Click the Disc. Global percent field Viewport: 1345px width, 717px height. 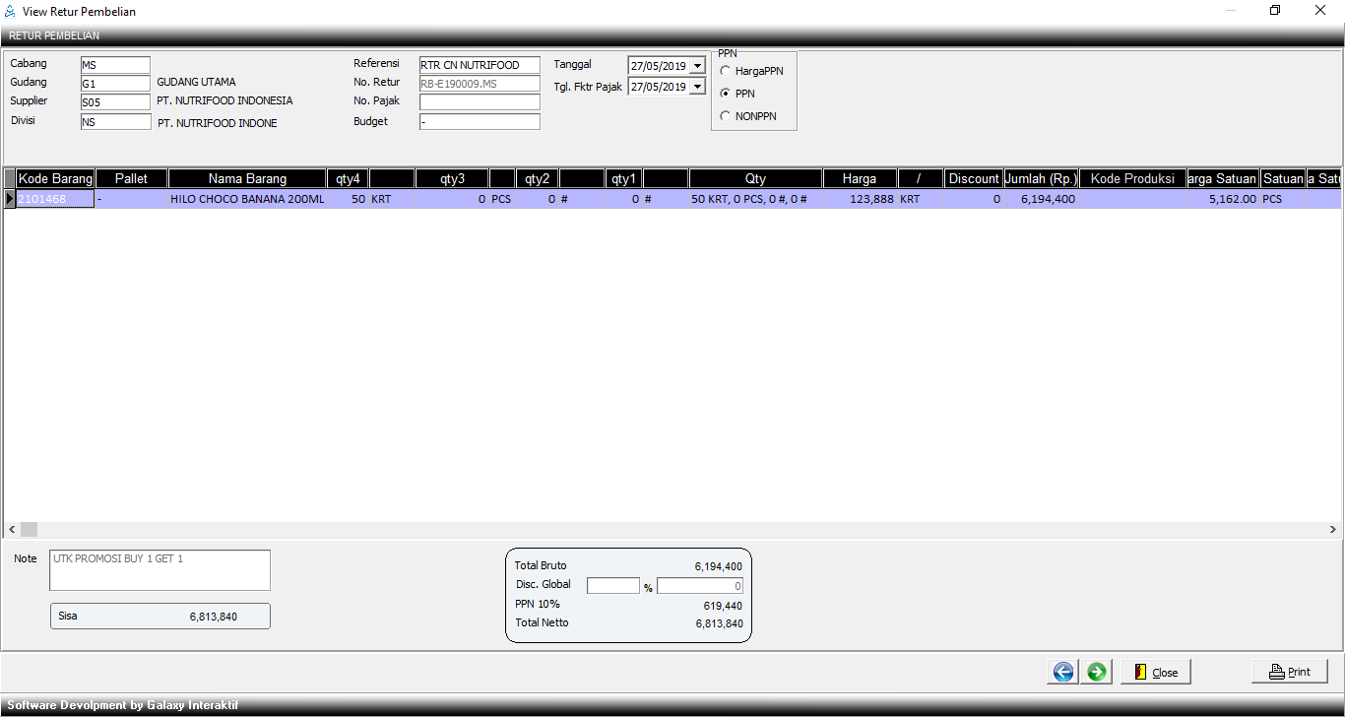click(613, 586)
